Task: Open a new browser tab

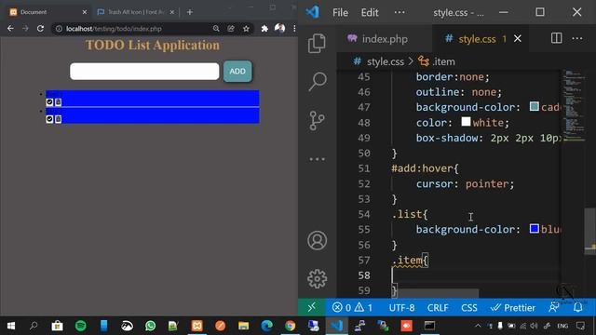Action: [x=190, y=12]
